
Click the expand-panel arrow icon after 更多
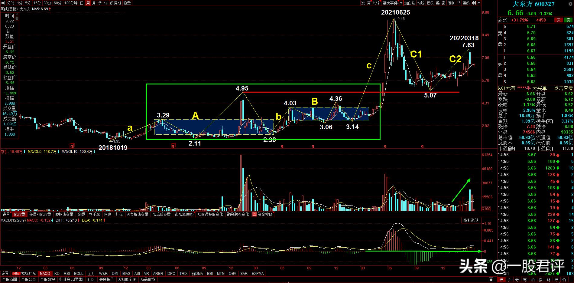click(474, 3)
